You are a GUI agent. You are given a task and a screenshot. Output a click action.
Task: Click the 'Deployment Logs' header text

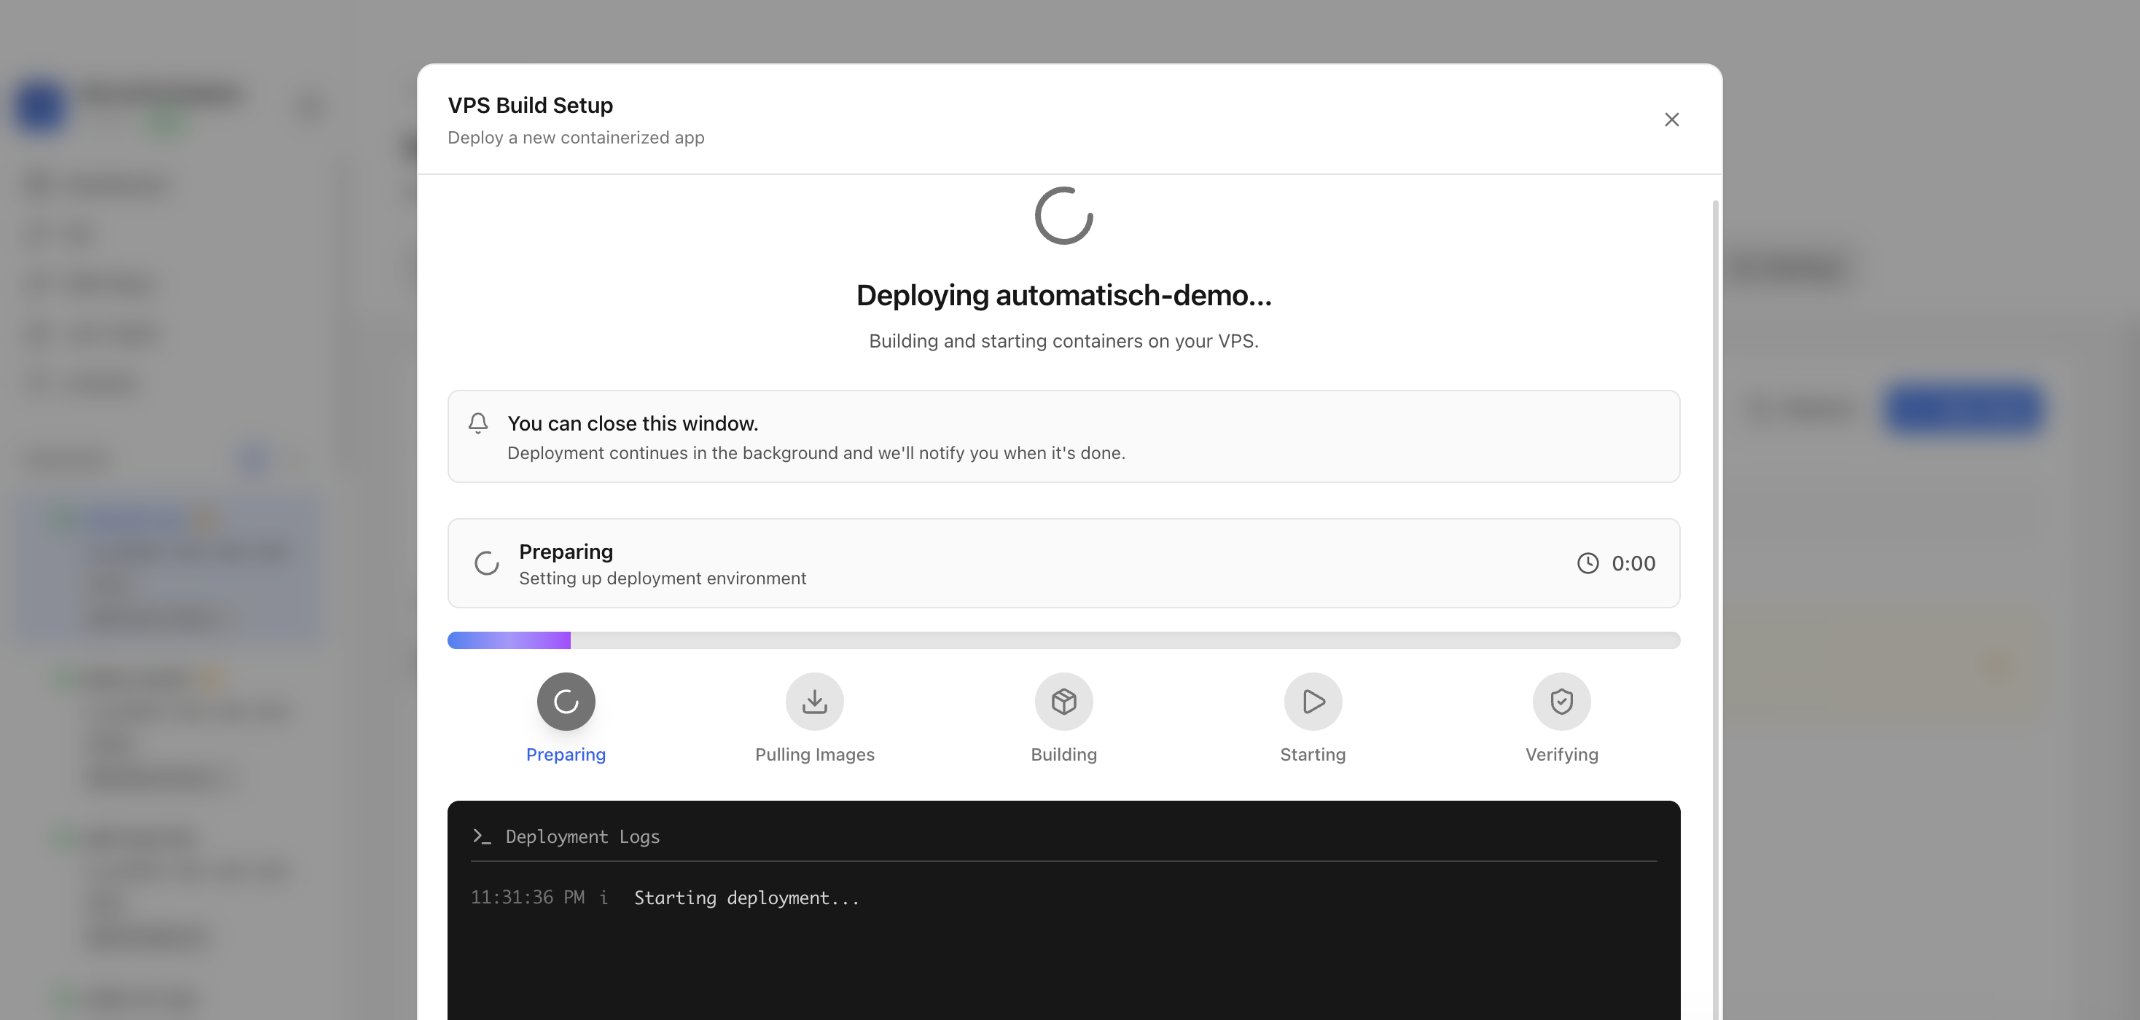click(582, 836)
